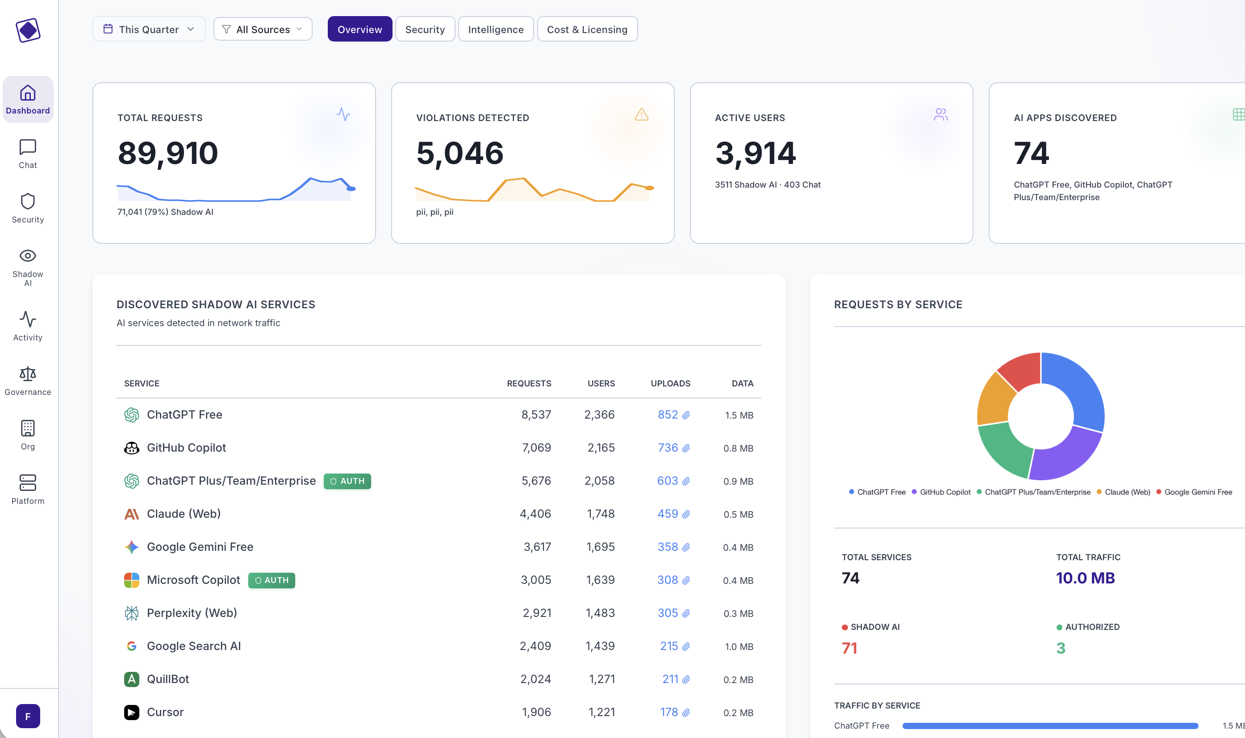
Task: Sort table by UPLOADS column header
Action: pyautogui.click(x=670, y=383)
